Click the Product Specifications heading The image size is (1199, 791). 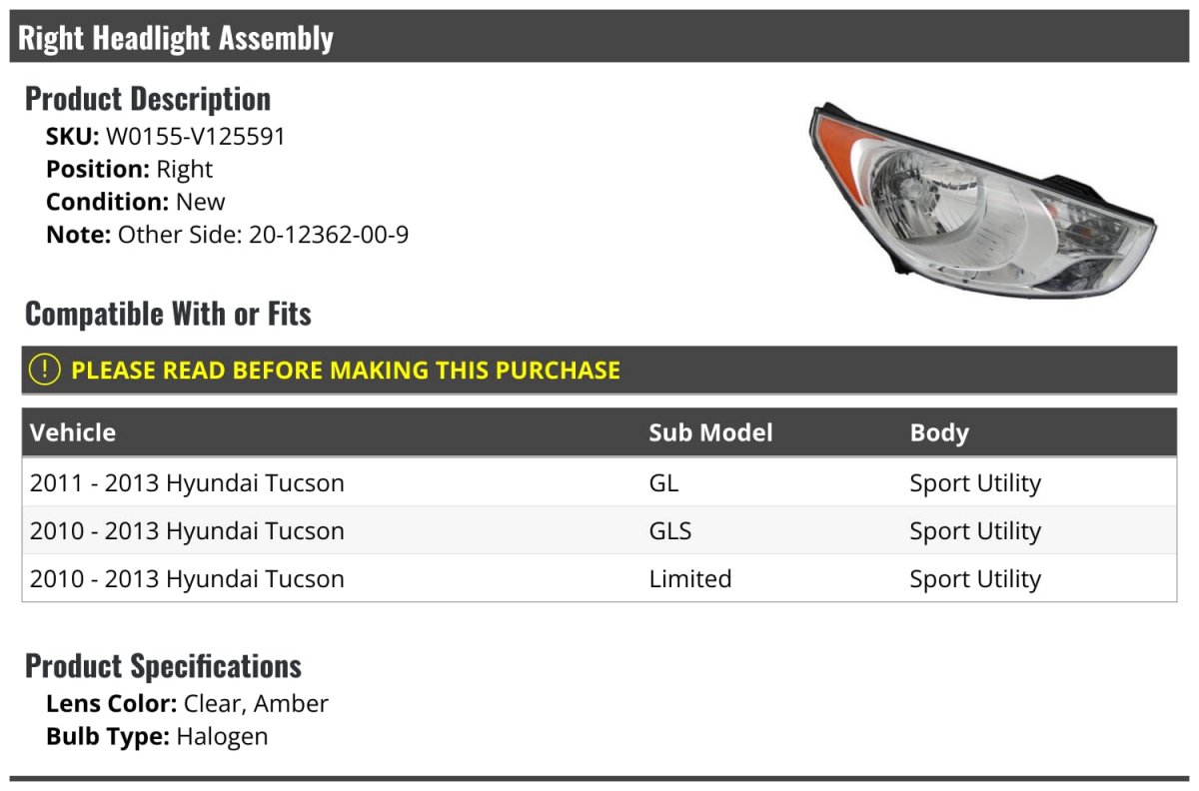(x=163, y=665)
